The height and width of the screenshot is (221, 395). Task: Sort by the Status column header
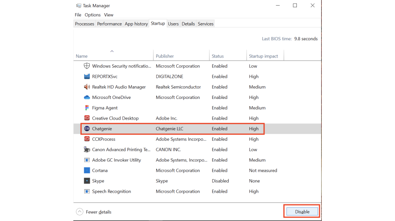(x=218, y=56)
